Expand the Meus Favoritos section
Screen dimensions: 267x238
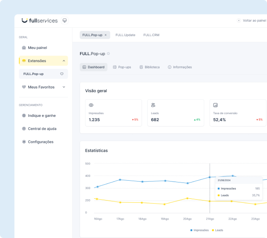click(x=64, y=87)
